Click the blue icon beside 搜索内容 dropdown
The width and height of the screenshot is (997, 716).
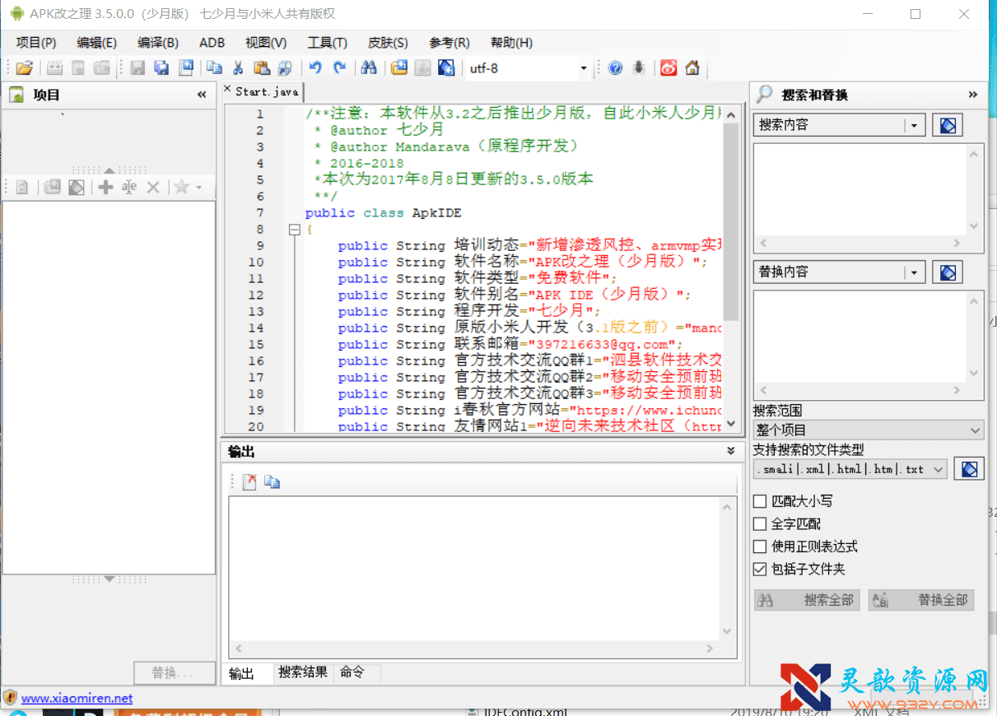tap(948, 125)
